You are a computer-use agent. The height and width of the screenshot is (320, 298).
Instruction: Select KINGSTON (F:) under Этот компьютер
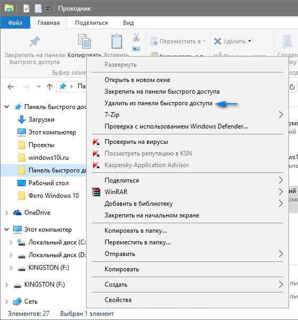(x=43, y=268)
